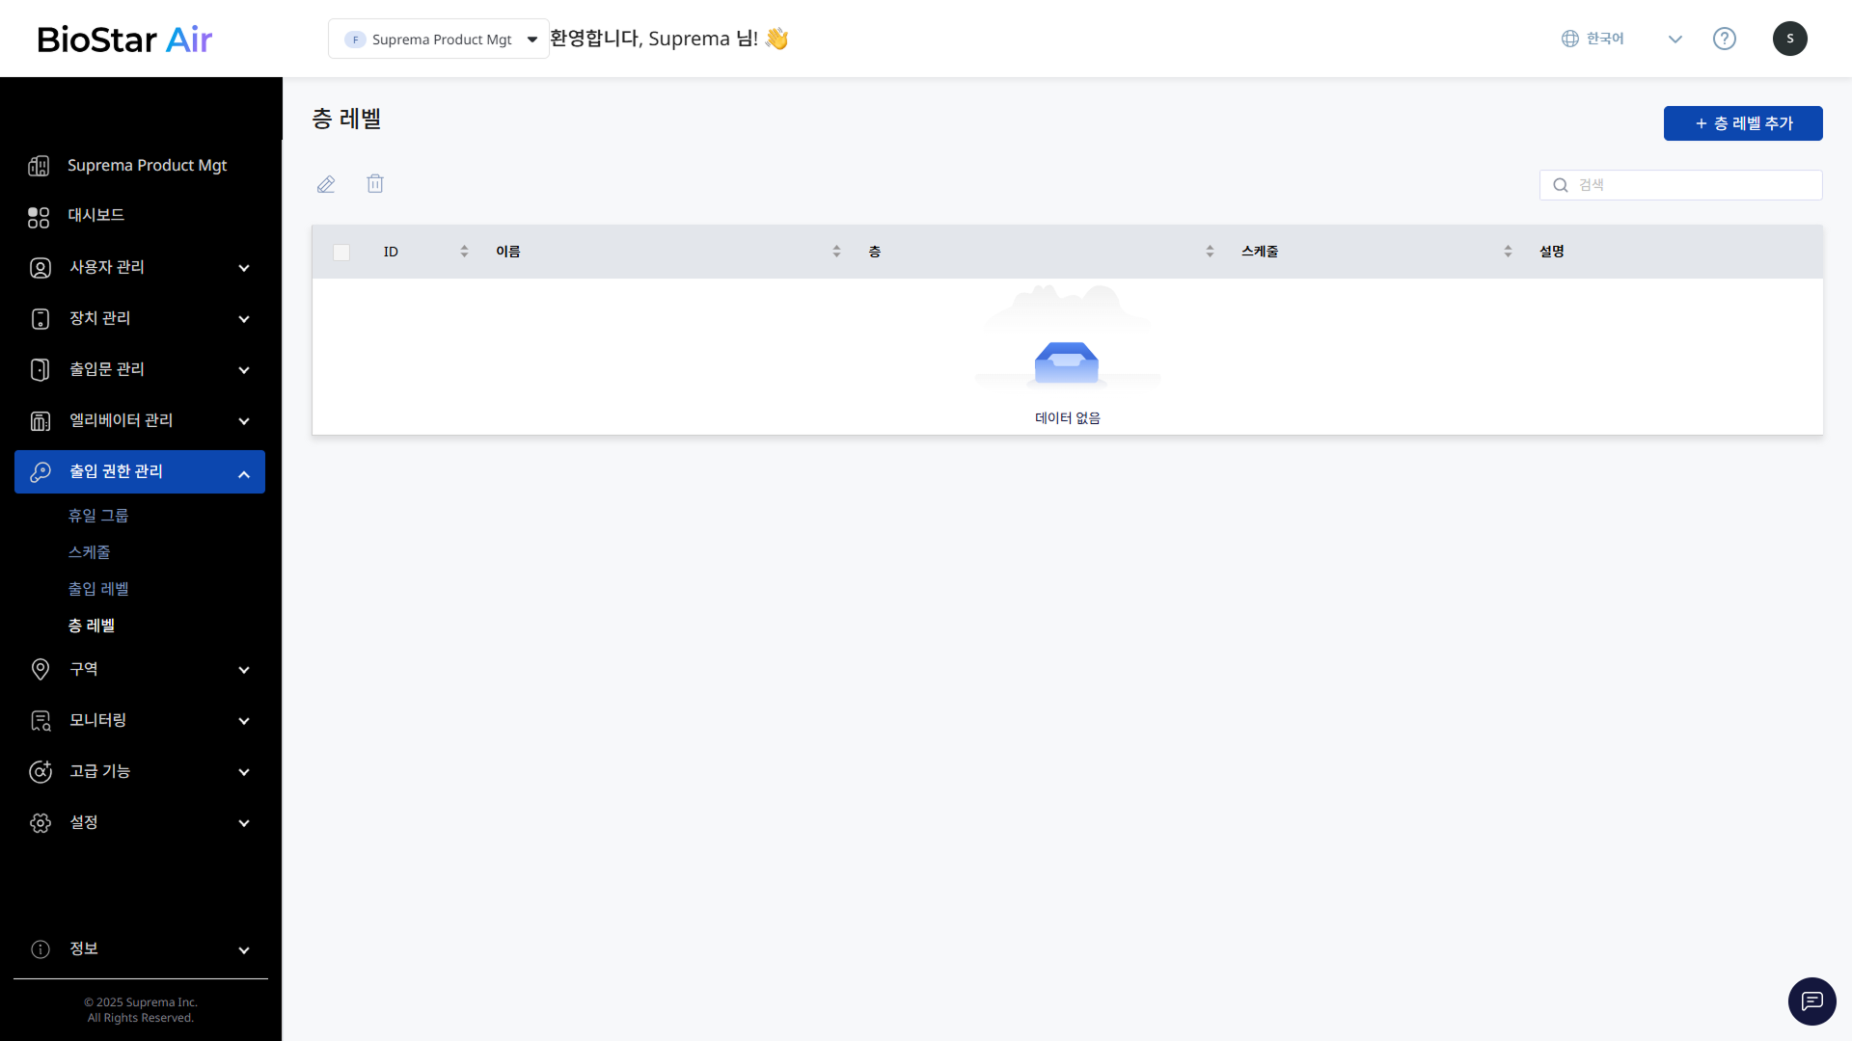Open the Suprema Product Mgt site dropdown
Screen dimensions: 1852x1041
tap(439, 40)
